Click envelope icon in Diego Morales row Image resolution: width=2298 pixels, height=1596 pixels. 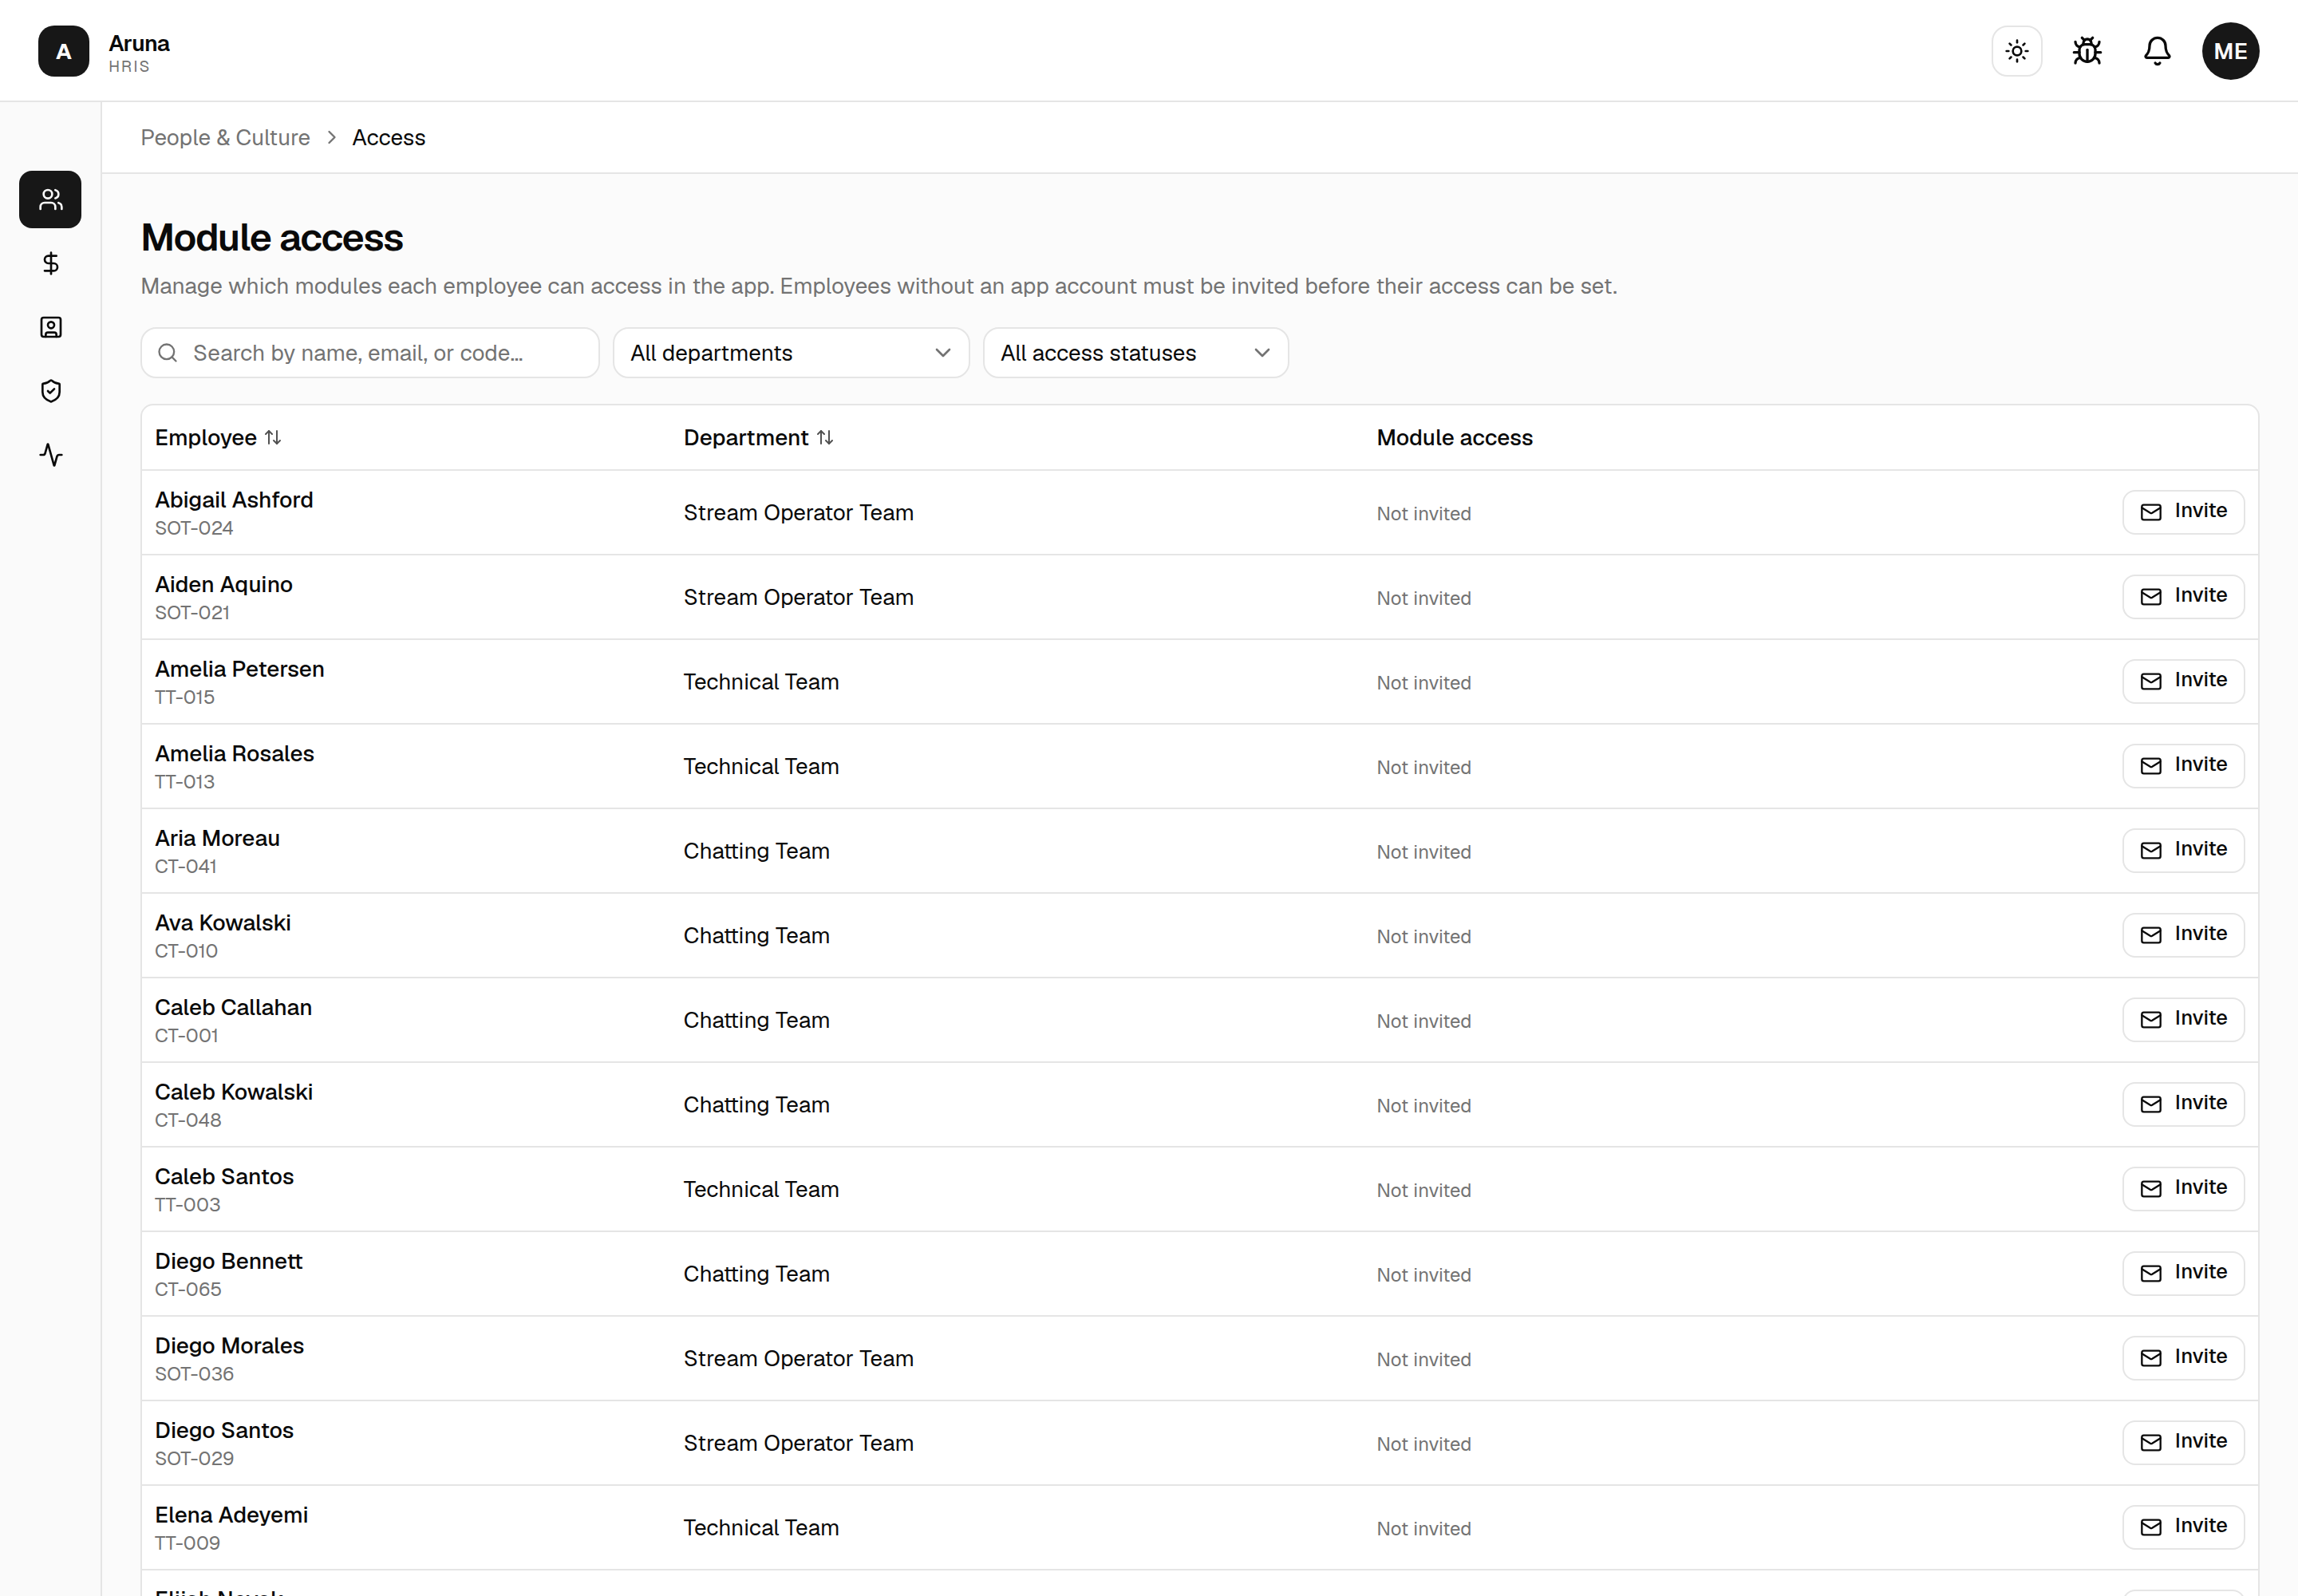2151,1358
